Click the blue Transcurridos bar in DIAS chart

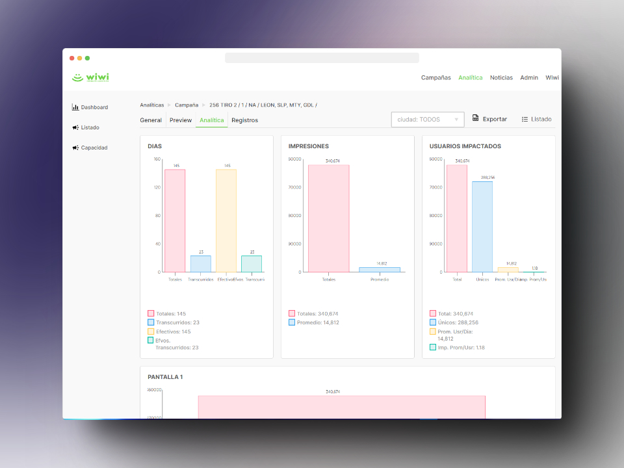click(201, 264)
